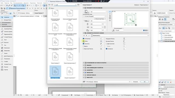Toggle the Столешница (countertop) checkbox

coord(83,39)
